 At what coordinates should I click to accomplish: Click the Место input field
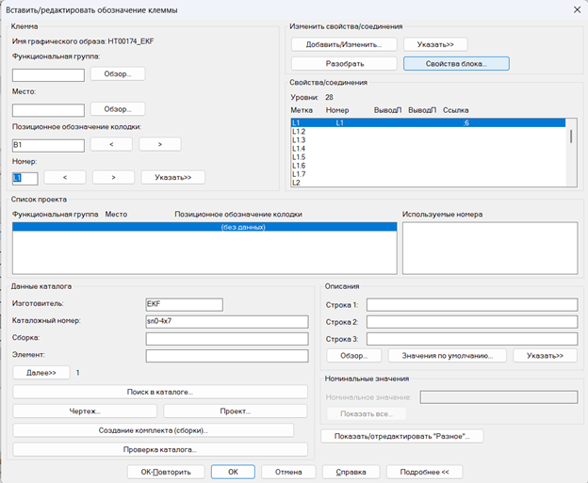click(48, 110)
